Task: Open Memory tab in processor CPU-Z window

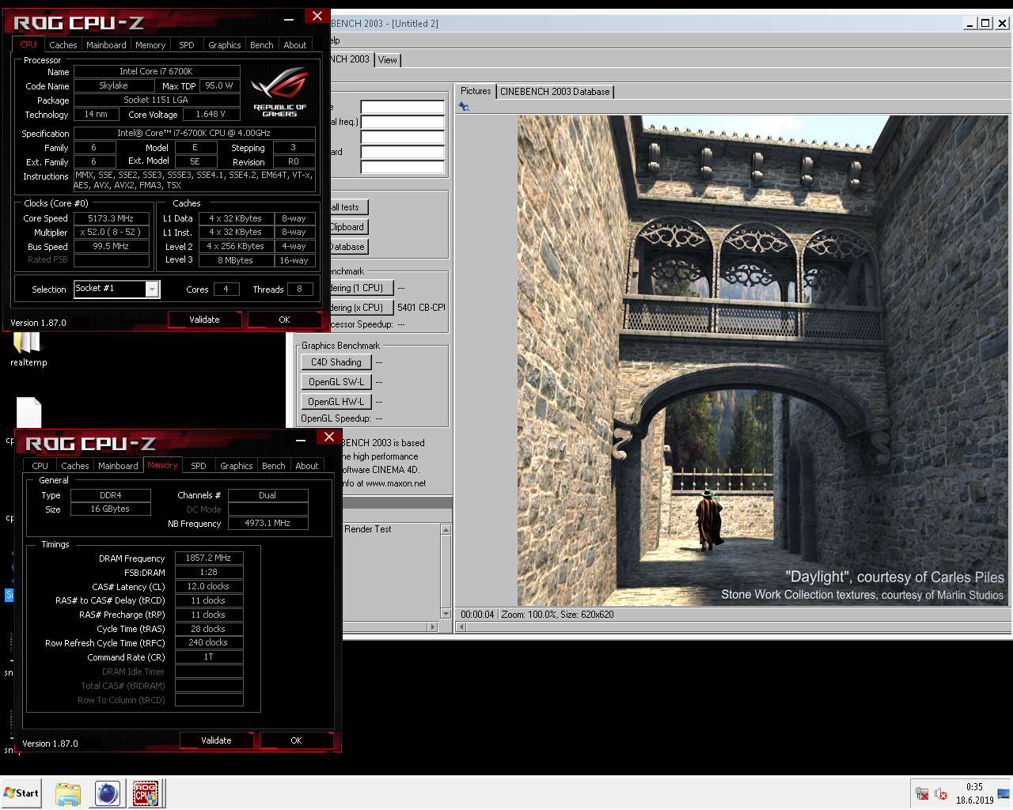Action: point(150,45)
